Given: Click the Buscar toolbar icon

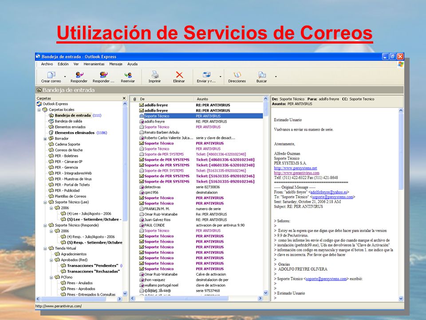Looking at the screenshot, I should pos(262,75).
